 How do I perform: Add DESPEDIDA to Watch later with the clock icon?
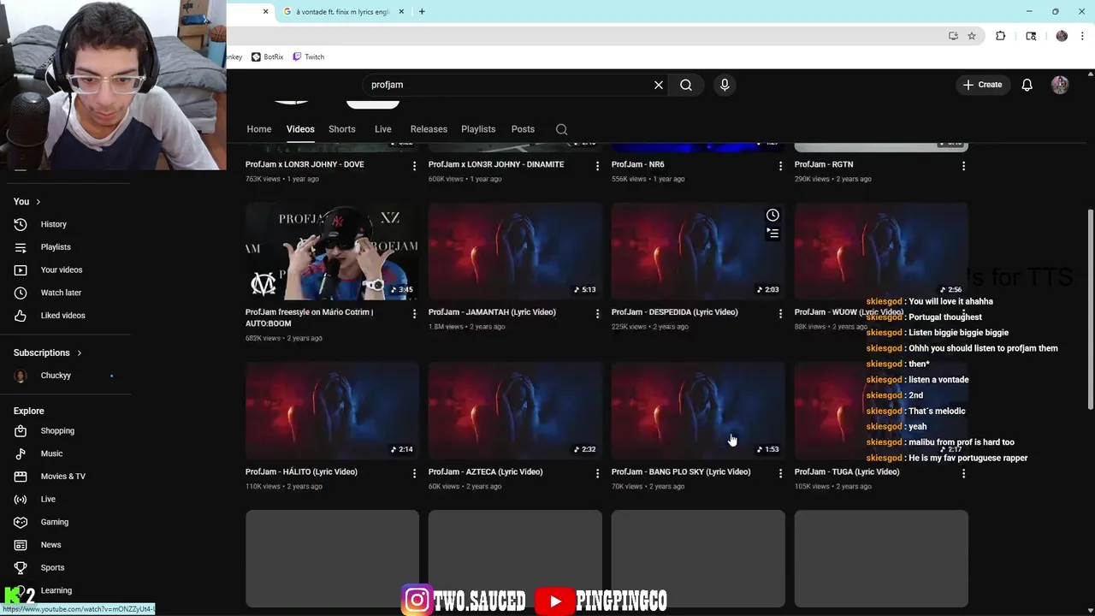(772, 215)
